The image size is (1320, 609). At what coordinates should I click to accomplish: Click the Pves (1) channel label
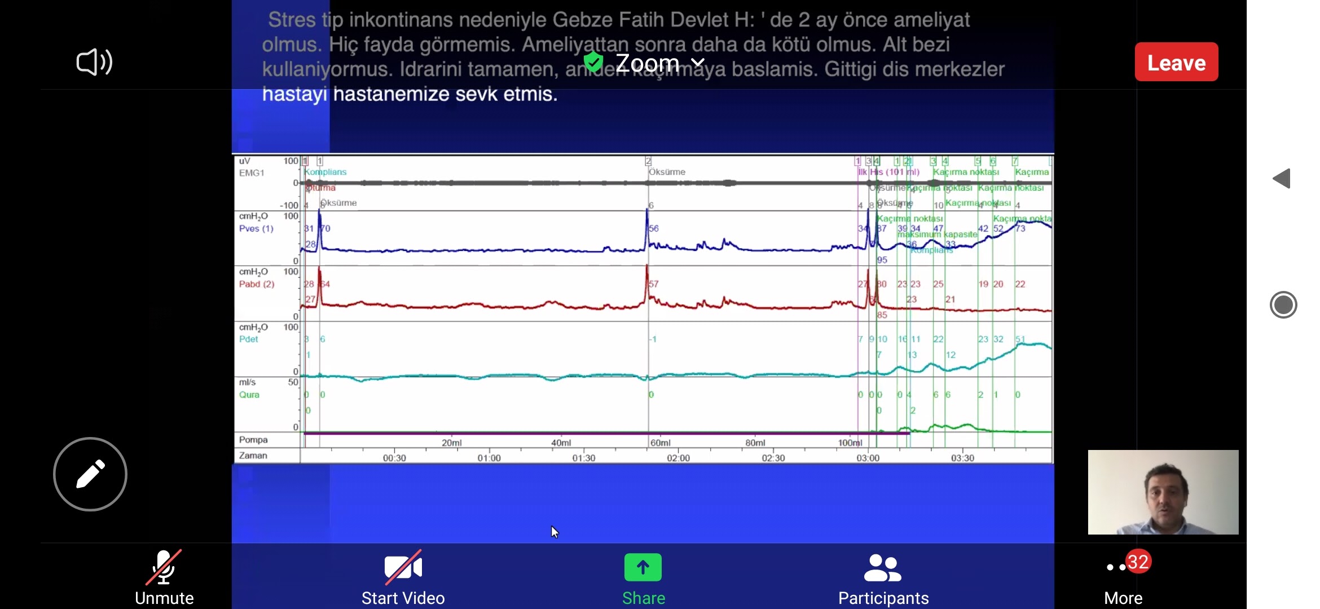(256, 228)
